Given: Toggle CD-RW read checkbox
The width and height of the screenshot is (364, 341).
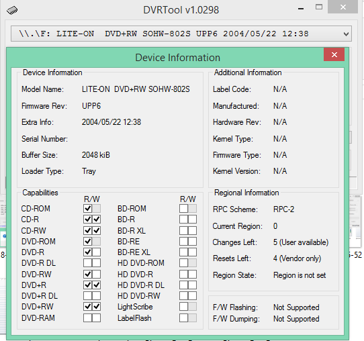Looking at the screenshot, I should pos(88,230).
